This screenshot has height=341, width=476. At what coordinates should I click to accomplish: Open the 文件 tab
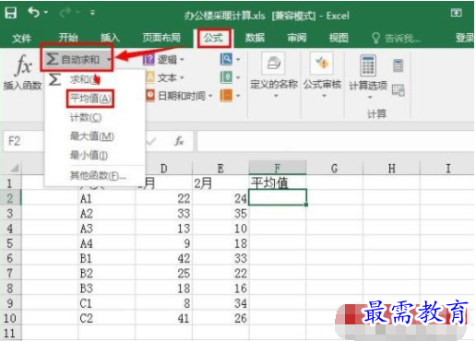[x=22, y=38]
